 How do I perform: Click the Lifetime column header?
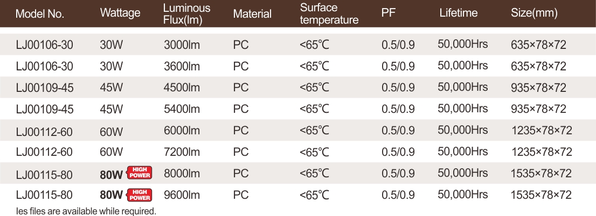(x=458, y=13)
